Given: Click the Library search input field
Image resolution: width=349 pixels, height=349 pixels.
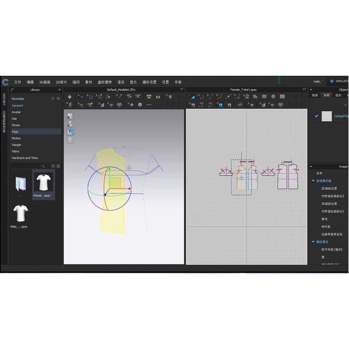Looking at the screenshot, I should pyautogui.click(x=27, y=166).
